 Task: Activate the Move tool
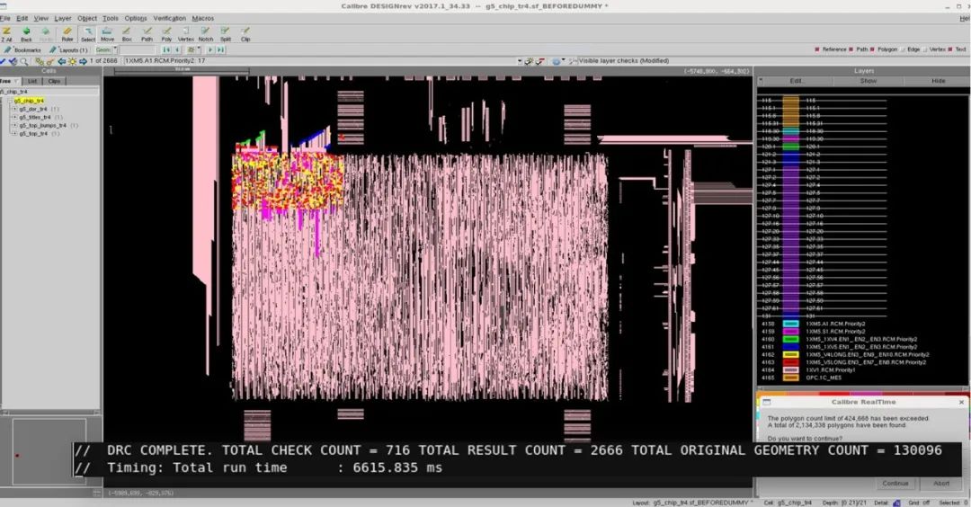coord(107,33)
